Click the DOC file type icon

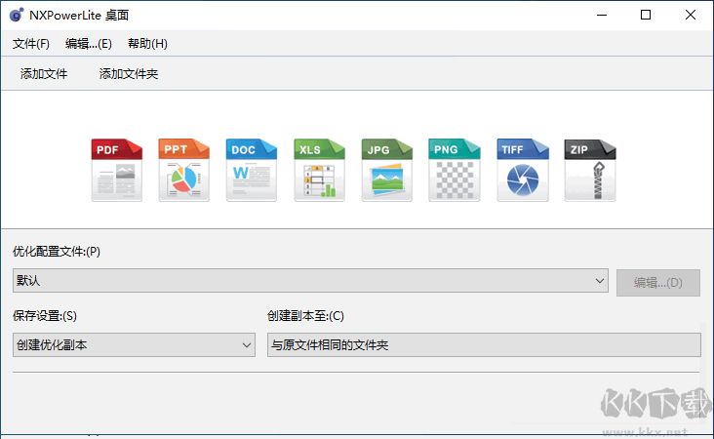[x=252, y=170]
